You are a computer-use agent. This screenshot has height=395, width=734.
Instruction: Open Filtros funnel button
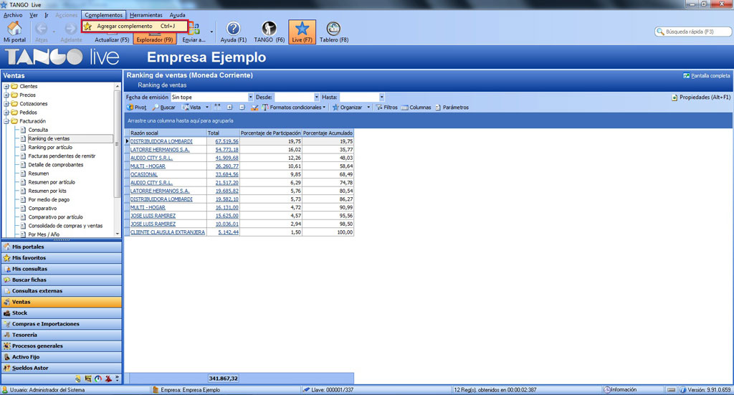[386, 108]
